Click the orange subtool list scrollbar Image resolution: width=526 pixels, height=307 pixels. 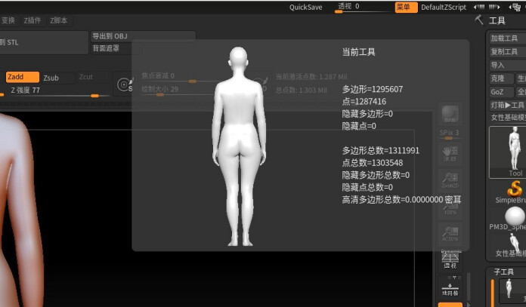[493, 293]
